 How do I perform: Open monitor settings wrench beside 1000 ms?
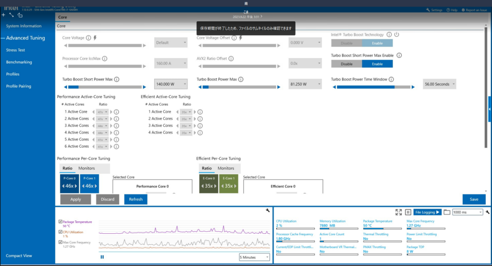(487, 212)
